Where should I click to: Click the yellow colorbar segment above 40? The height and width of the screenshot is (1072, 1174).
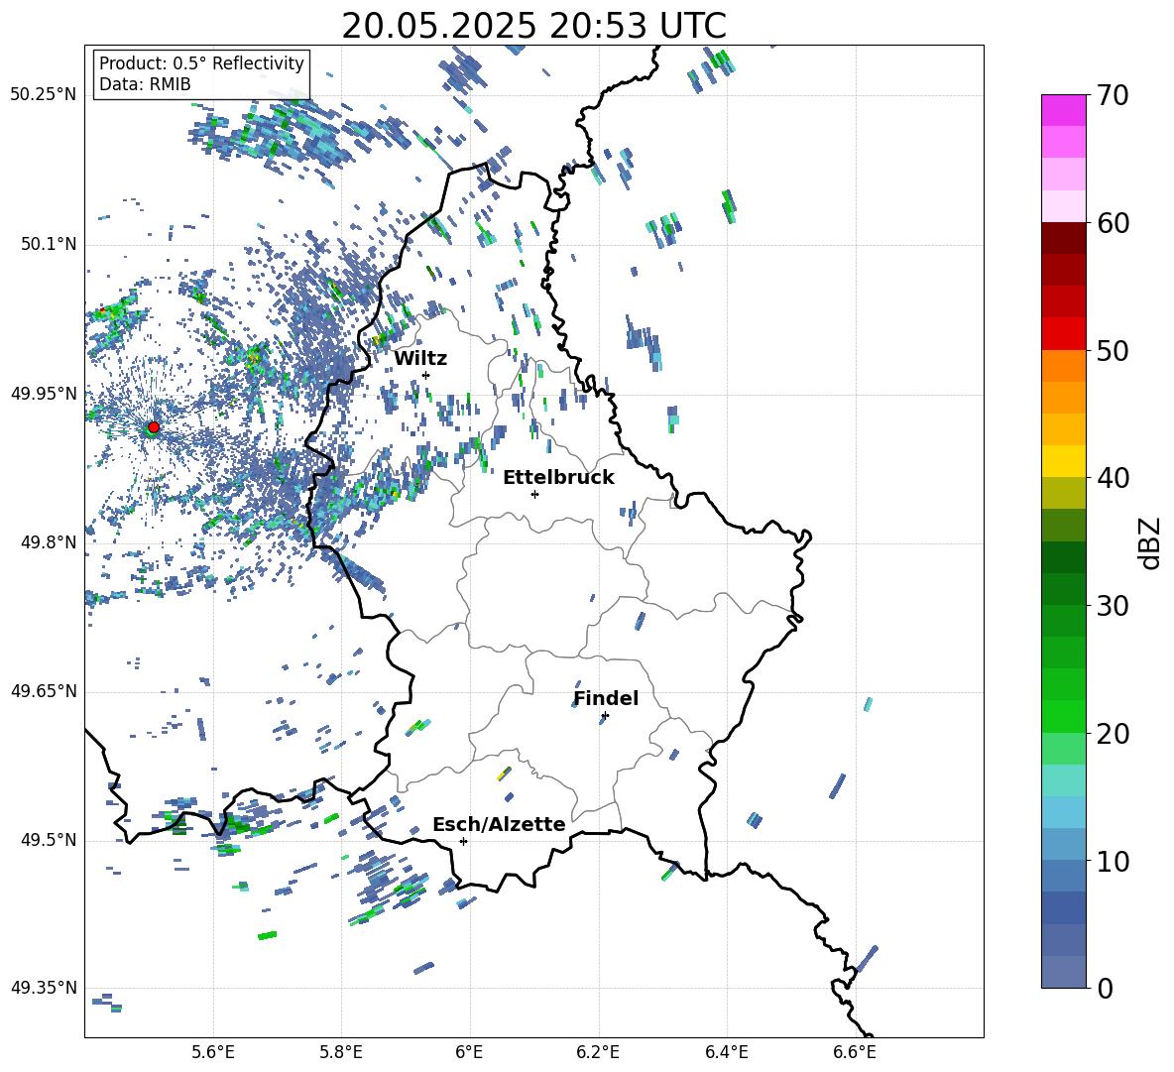pos(1063,461)
